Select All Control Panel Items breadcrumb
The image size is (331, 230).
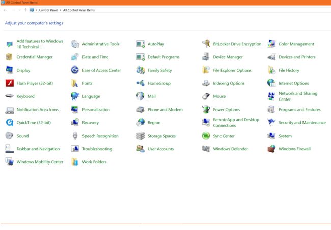click(x=79, y=10)
